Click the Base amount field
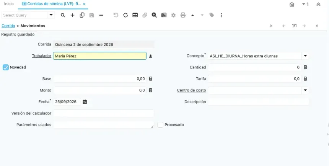 coord(100,79)
